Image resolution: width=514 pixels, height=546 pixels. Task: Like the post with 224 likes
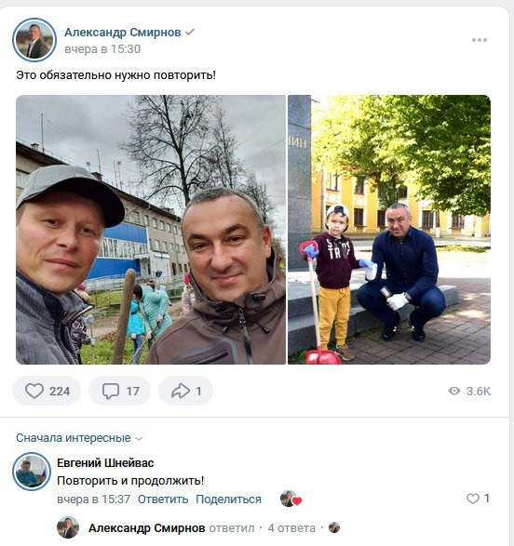(47, 391)
